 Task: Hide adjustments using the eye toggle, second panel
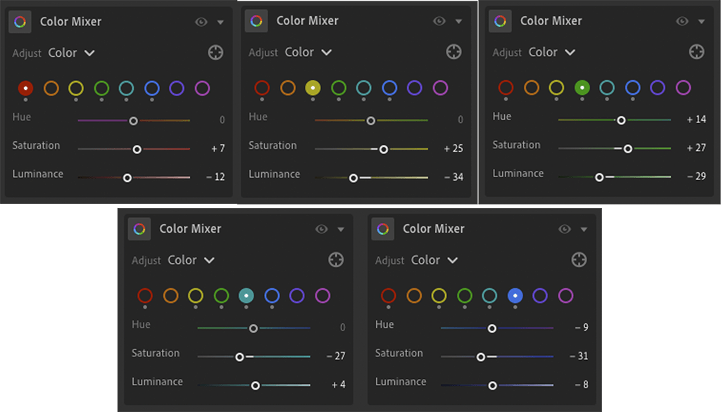coord(439,21)
